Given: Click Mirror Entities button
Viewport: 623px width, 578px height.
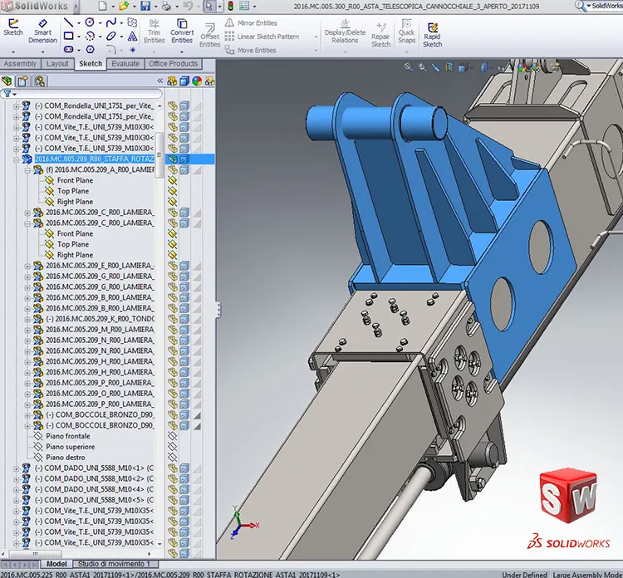Looking at the screenshot, I should [251, 23].
